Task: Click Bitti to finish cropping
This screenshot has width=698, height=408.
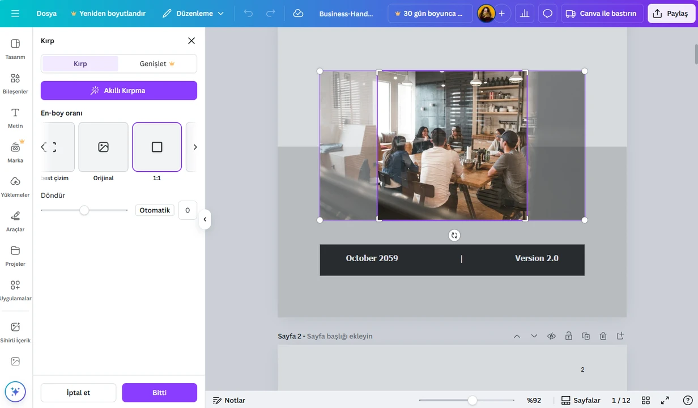Action: 159,393
